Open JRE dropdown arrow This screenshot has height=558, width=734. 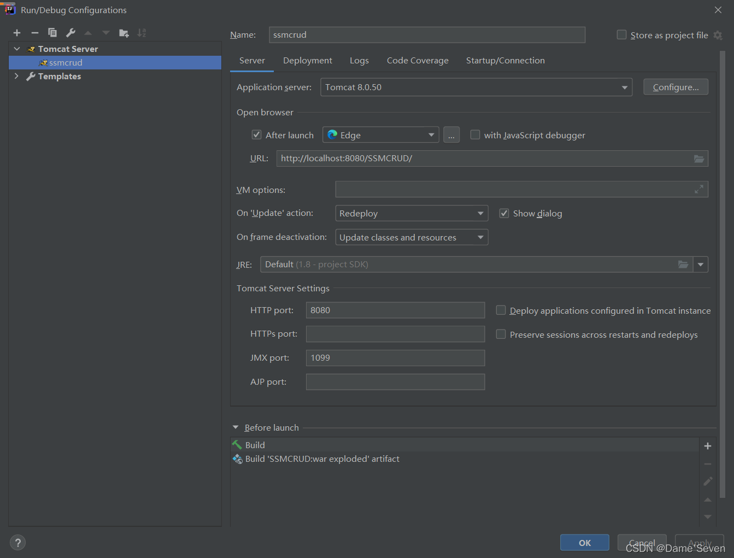pos(701,265)
